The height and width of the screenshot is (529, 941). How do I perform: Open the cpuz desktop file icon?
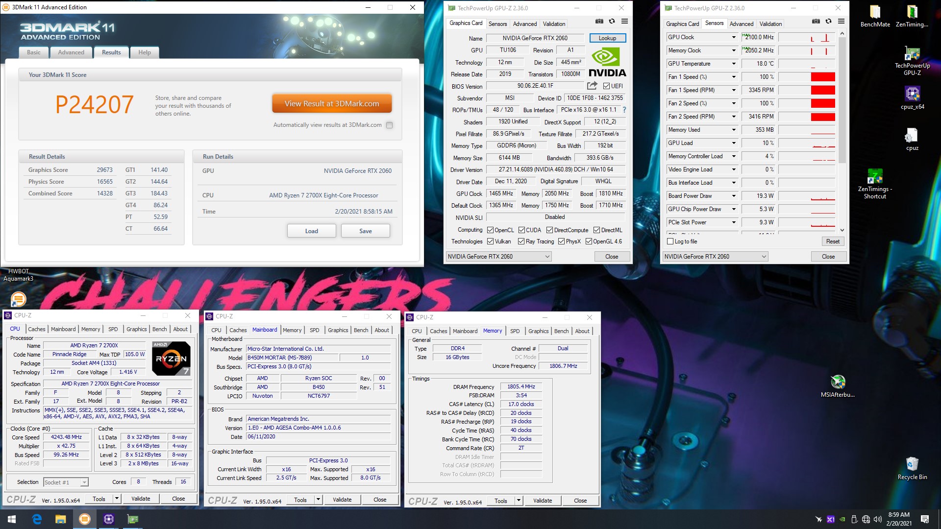[x=912, y=139]
